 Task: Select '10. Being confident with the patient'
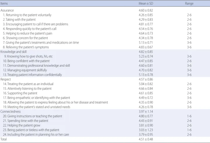(26, 61)
